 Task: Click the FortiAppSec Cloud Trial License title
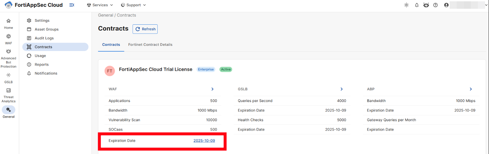(x=156, y=70)
